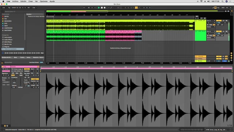Toggle the metronome button
The width and height of the screenshot is (234, 132).
[29, 8]
